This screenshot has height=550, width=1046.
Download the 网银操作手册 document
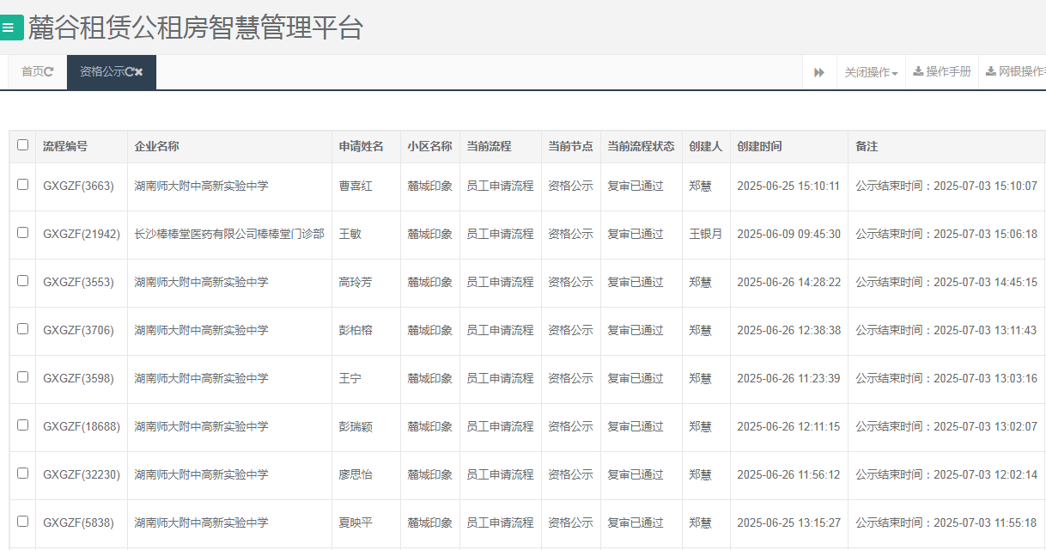(1022, 72)
